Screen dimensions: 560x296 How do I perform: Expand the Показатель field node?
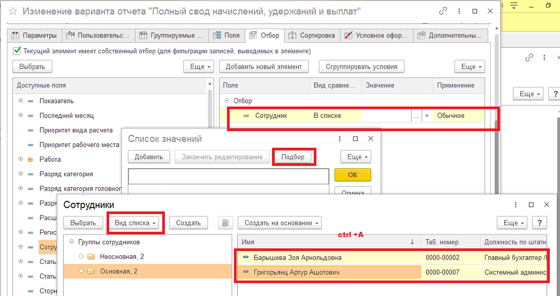point(21,101)
